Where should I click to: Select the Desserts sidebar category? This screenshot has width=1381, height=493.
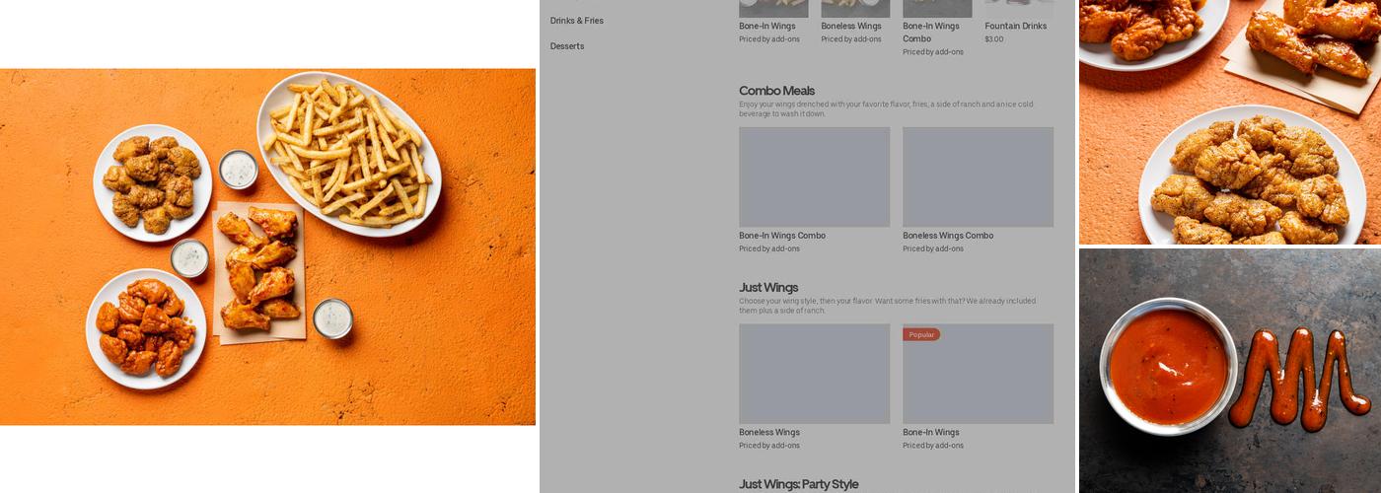(x=566, y=46)
